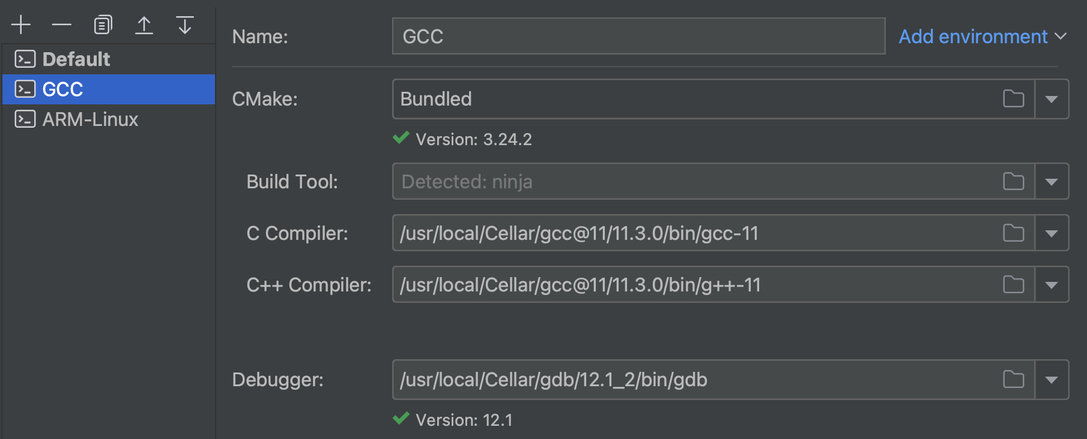Open the C Compiler dropdown list
This screenshot has height=439, width=1087.
pyautogui.click(x=1051, y=233)
